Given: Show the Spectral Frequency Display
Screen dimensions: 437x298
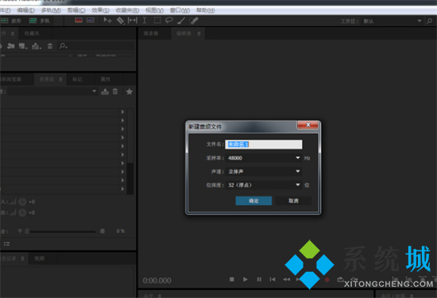Looking at the screenshot, I should tap(79, 21).
